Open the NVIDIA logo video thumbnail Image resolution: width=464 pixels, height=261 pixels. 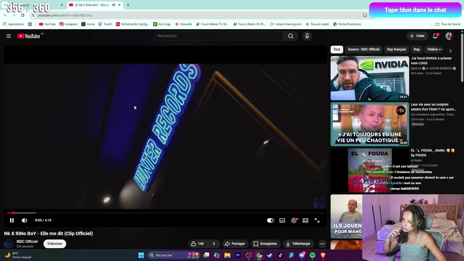pyautogui.click(x=370, y=78)
